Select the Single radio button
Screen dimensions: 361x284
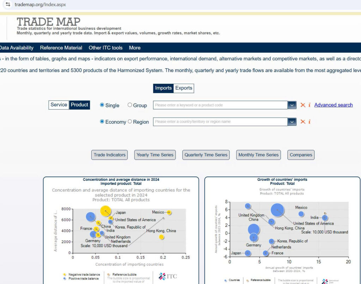coord(102,105)
